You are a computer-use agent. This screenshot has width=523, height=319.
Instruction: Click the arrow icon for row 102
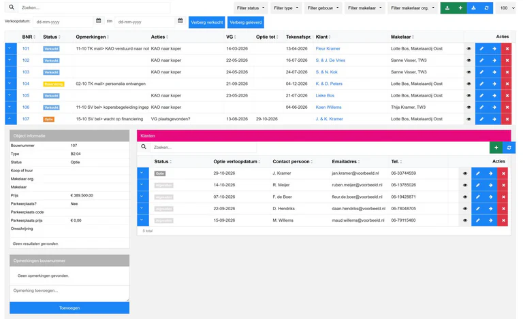pos(494,61)
